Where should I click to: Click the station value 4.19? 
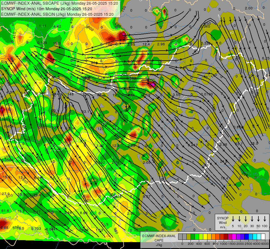click(x=146, y=95)
